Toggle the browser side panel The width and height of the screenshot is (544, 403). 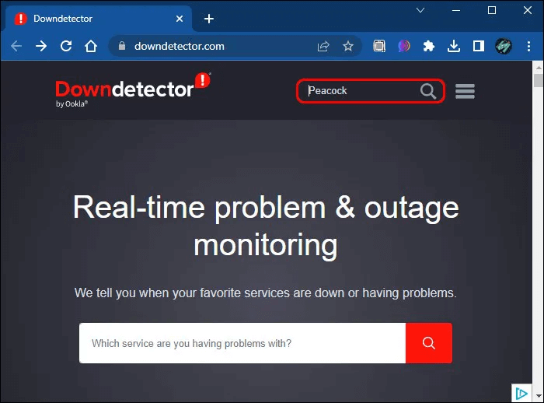(479, 46)
